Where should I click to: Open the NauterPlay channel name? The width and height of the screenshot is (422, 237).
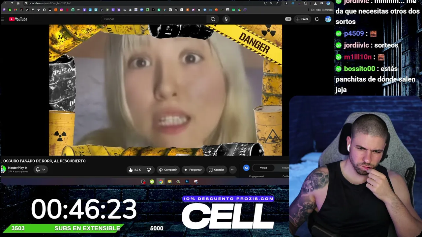click(x=16, y=168)
